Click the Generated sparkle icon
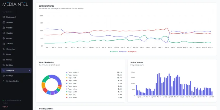Screen dimensions: 220x110 pyautogui.click(x=4, y=49)
